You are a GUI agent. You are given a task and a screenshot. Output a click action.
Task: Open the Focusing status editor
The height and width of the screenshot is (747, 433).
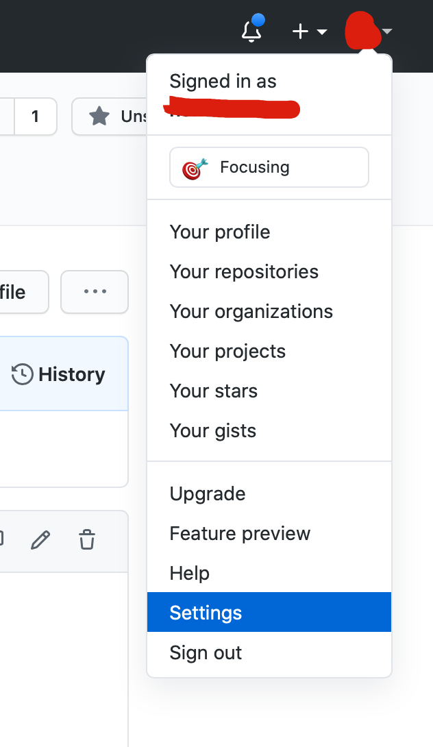269,167
